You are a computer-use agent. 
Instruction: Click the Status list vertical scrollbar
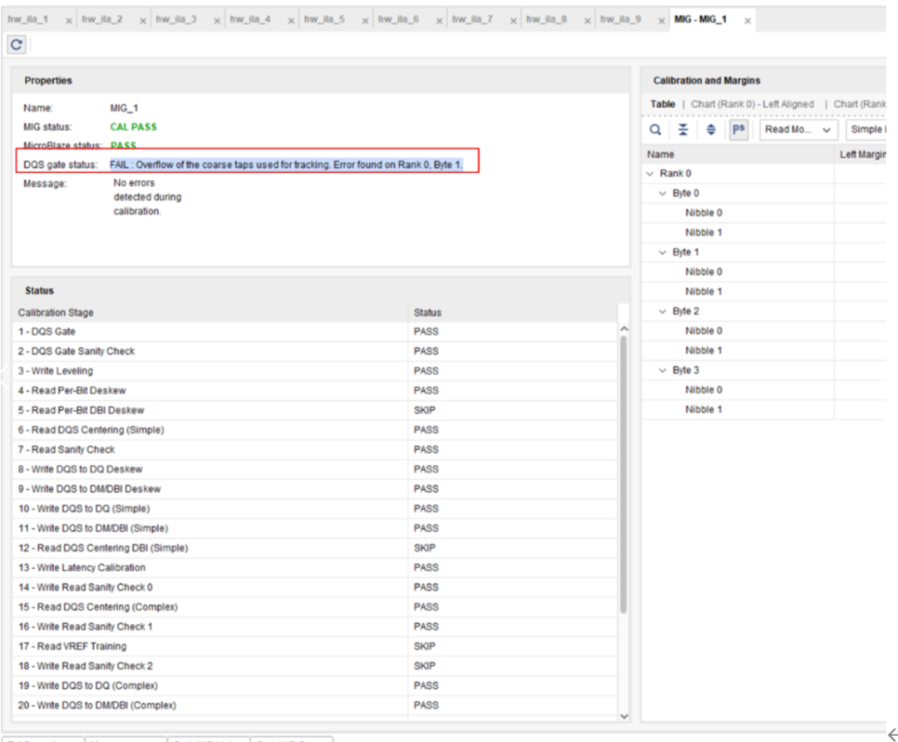tap(624, 474)
